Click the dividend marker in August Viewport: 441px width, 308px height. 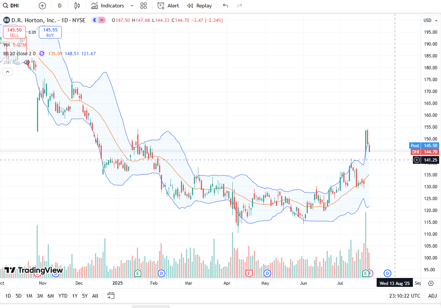388,273
